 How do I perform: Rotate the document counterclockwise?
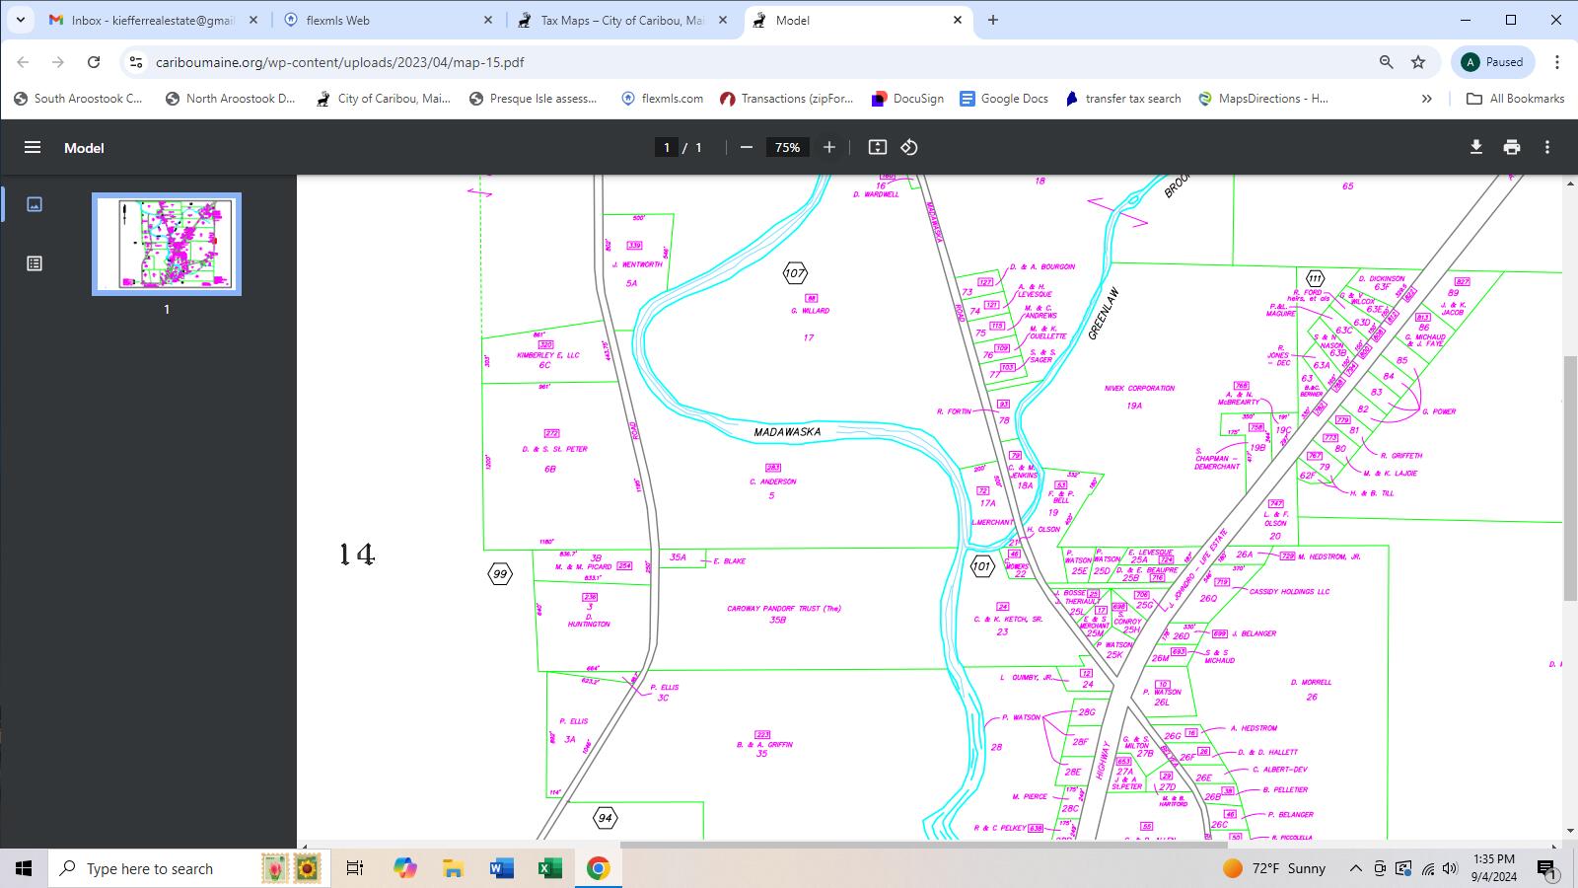tap(909, 147)
